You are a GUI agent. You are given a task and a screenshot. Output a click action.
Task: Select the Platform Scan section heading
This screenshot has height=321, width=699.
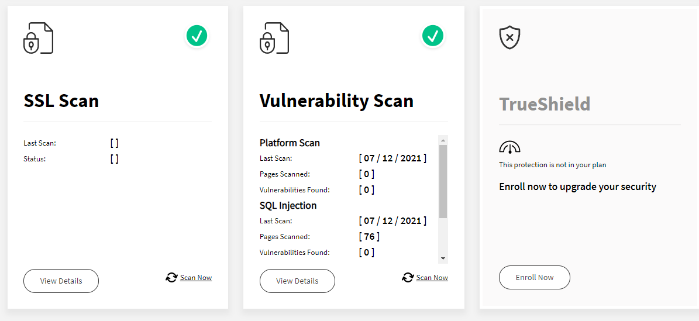click(290, 143)
